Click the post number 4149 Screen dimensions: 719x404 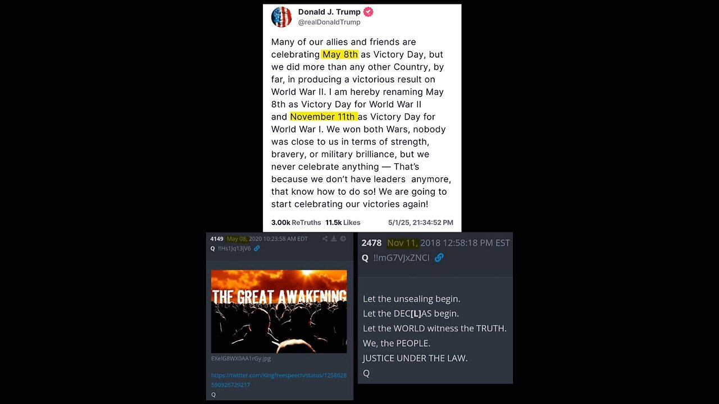[x=217, y=238]
